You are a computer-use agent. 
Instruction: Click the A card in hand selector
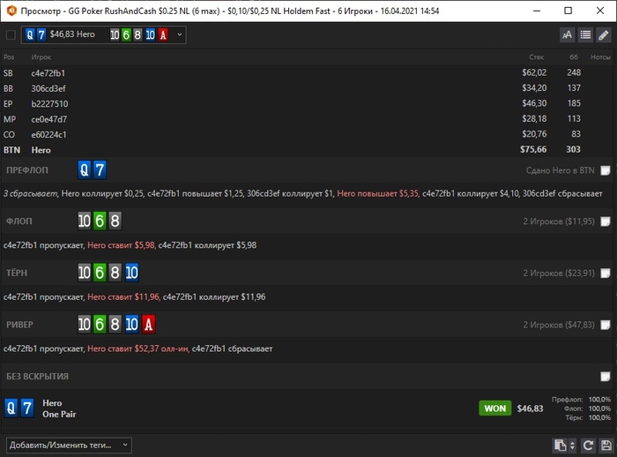[163, 35]
